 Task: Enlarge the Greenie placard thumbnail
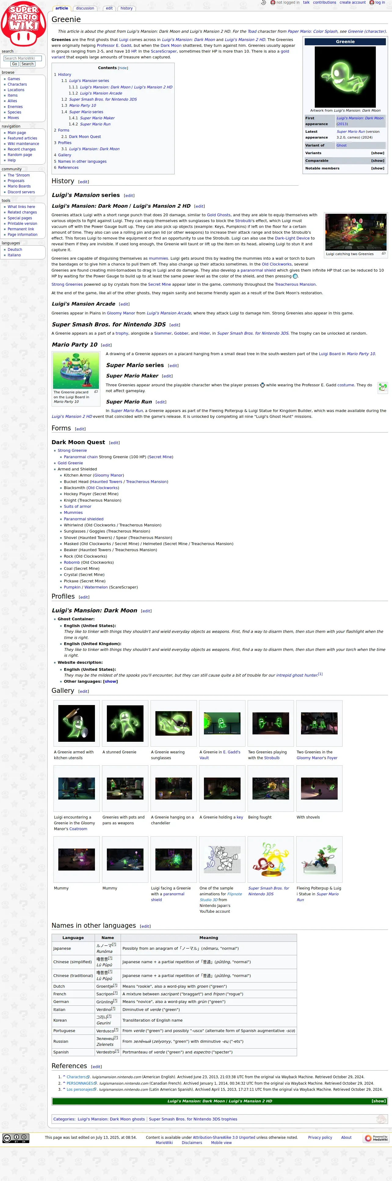tap(96, 392)
